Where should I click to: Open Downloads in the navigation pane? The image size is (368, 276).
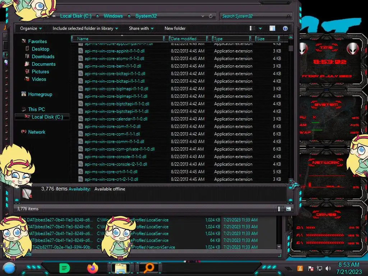pos(43,56)
